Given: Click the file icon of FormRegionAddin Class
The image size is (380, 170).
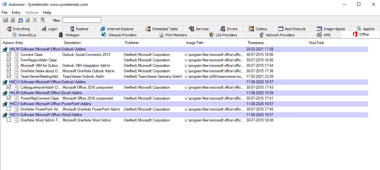Looking at the screenshot, I should pyautogui.click(x=16, y=60).
